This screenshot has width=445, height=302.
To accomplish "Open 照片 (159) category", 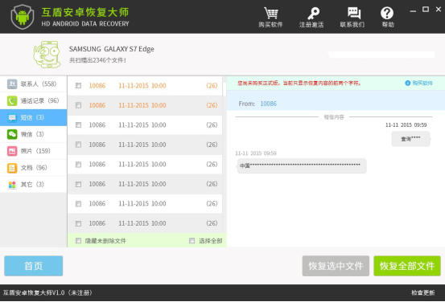I will (x=34, y=151).
